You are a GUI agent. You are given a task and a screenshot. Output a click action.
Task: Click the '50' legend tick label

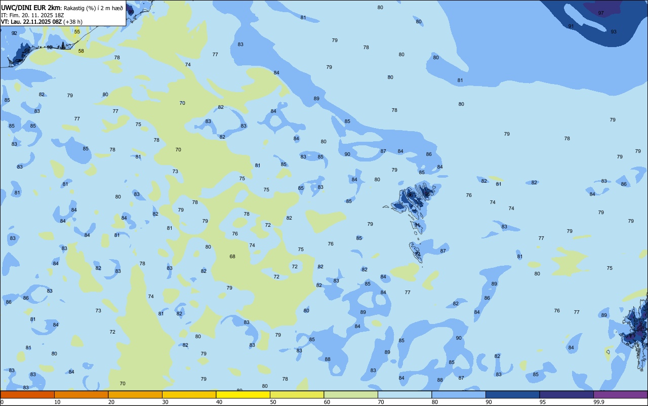point(273,402)
